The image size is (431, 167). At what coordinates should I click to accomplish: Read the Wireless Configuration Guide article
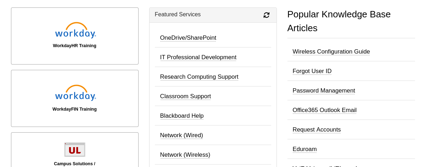(x=331, y=52)
